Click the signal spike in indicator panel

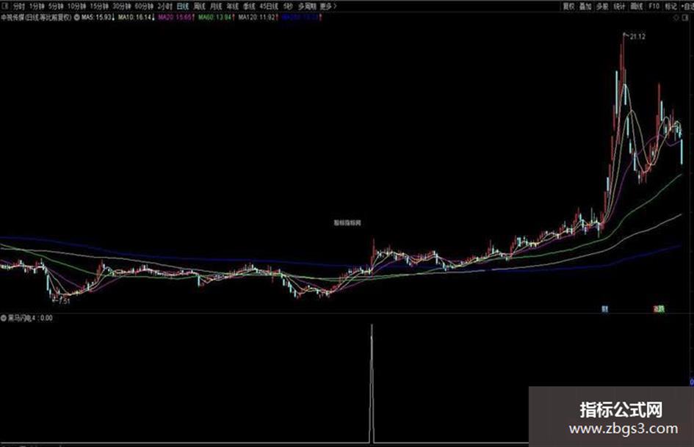(372, 383)
